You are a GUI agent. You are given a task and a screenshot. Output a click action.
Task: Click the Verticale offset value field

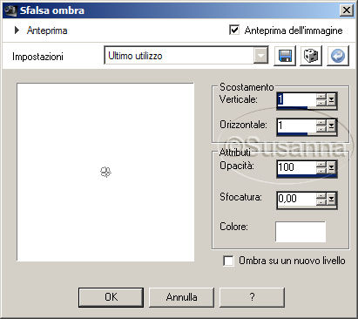296,100
